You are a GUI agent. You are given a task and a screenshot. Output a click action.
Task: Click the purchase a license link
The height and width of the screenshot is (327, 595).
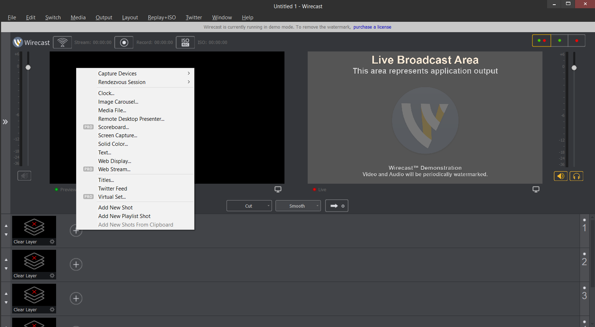click(x=372, y=27)
